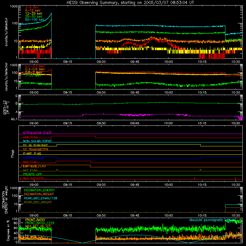Select the DECIMATION_ENERGY legend label
Viewport: 246px width, 246px height.
39,190
